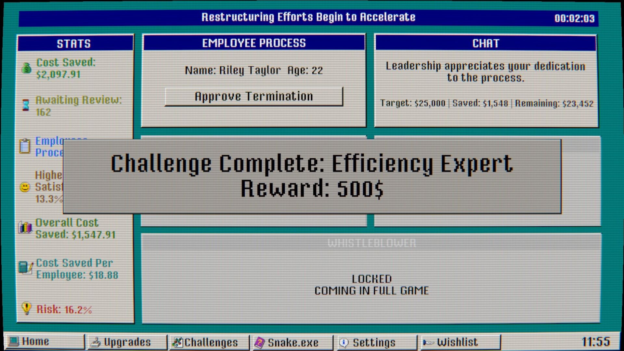Image resolution: width=624 pixels, height=351 pixels.
Task: Click the smiley face satisfaction icon
Action: coord(25,187)
